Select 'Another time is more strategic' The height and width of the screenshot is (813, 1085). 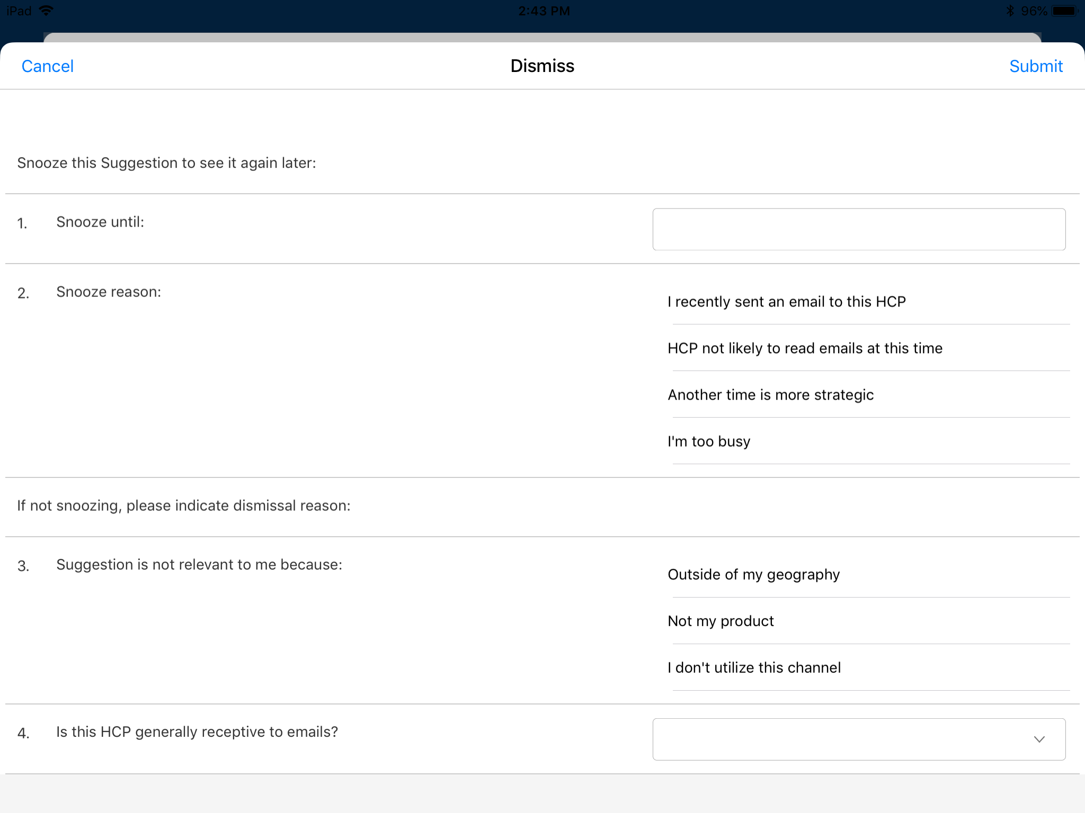(x=770, y=395)
